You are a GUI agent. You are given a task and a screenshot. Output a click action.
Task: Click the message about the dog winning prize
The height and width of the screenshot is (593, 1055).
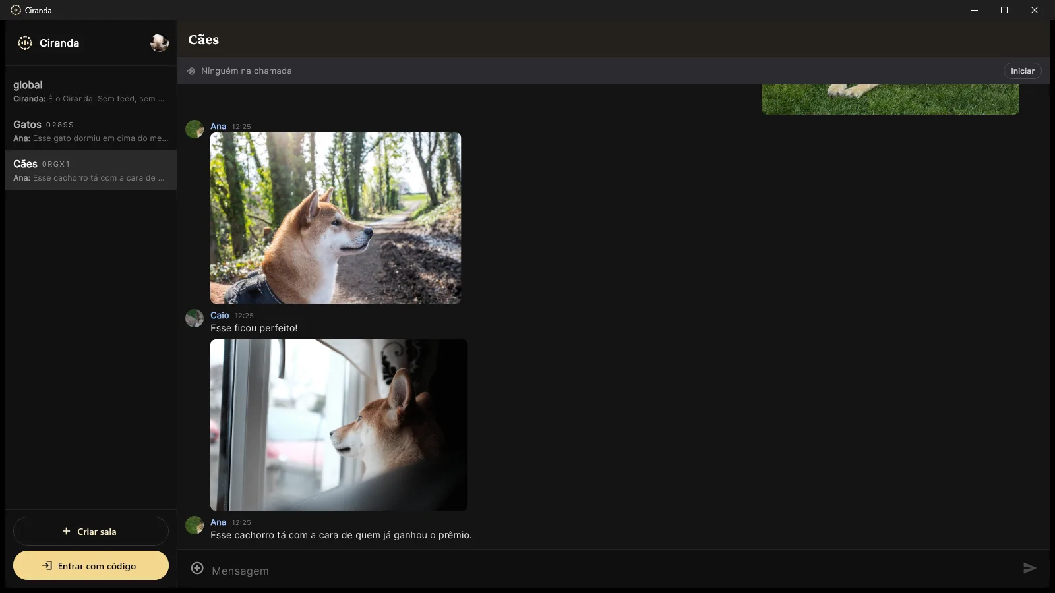(341, 535)
